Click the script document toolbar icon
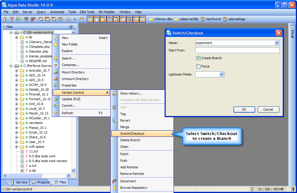Viewport: 297px width, 193px height. coord(69,19)
